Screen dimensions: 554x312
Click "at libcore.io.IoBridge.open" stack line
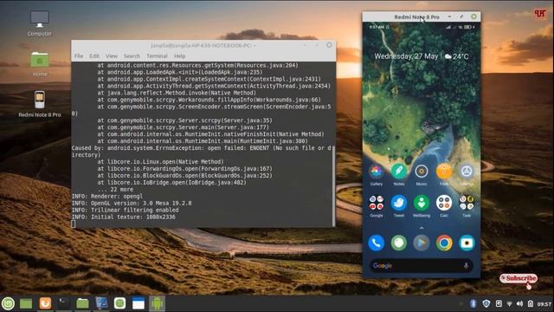(171, 183)
